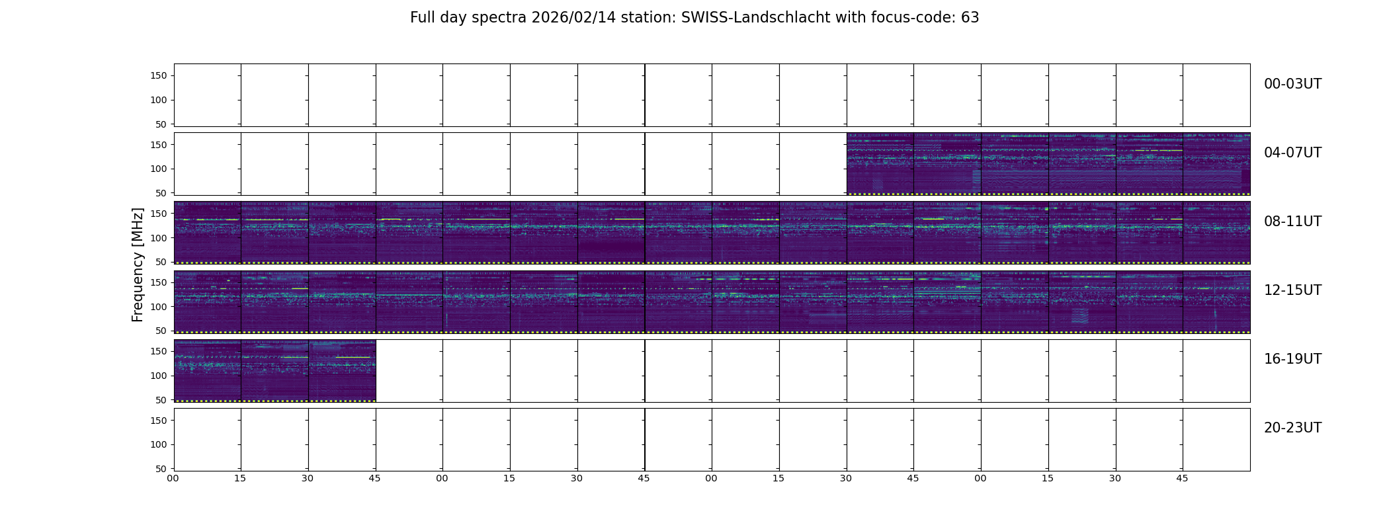1389x529 pixels.
Task: Select the '12-15UT' row label
Action: coord(1292,290)
